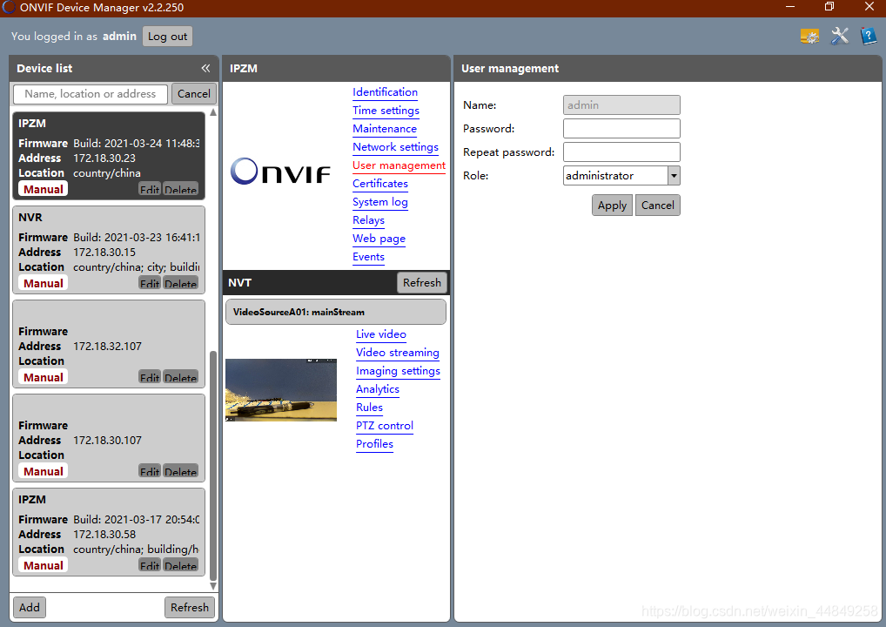Screen dimensions: 886x627
Task: Delete the device 172.18.32.107
Action: coord(180,377)
